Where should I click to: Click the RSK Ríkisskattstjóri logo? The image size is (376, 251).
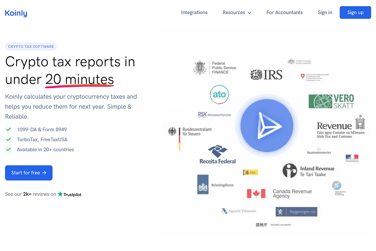[214, 115]
